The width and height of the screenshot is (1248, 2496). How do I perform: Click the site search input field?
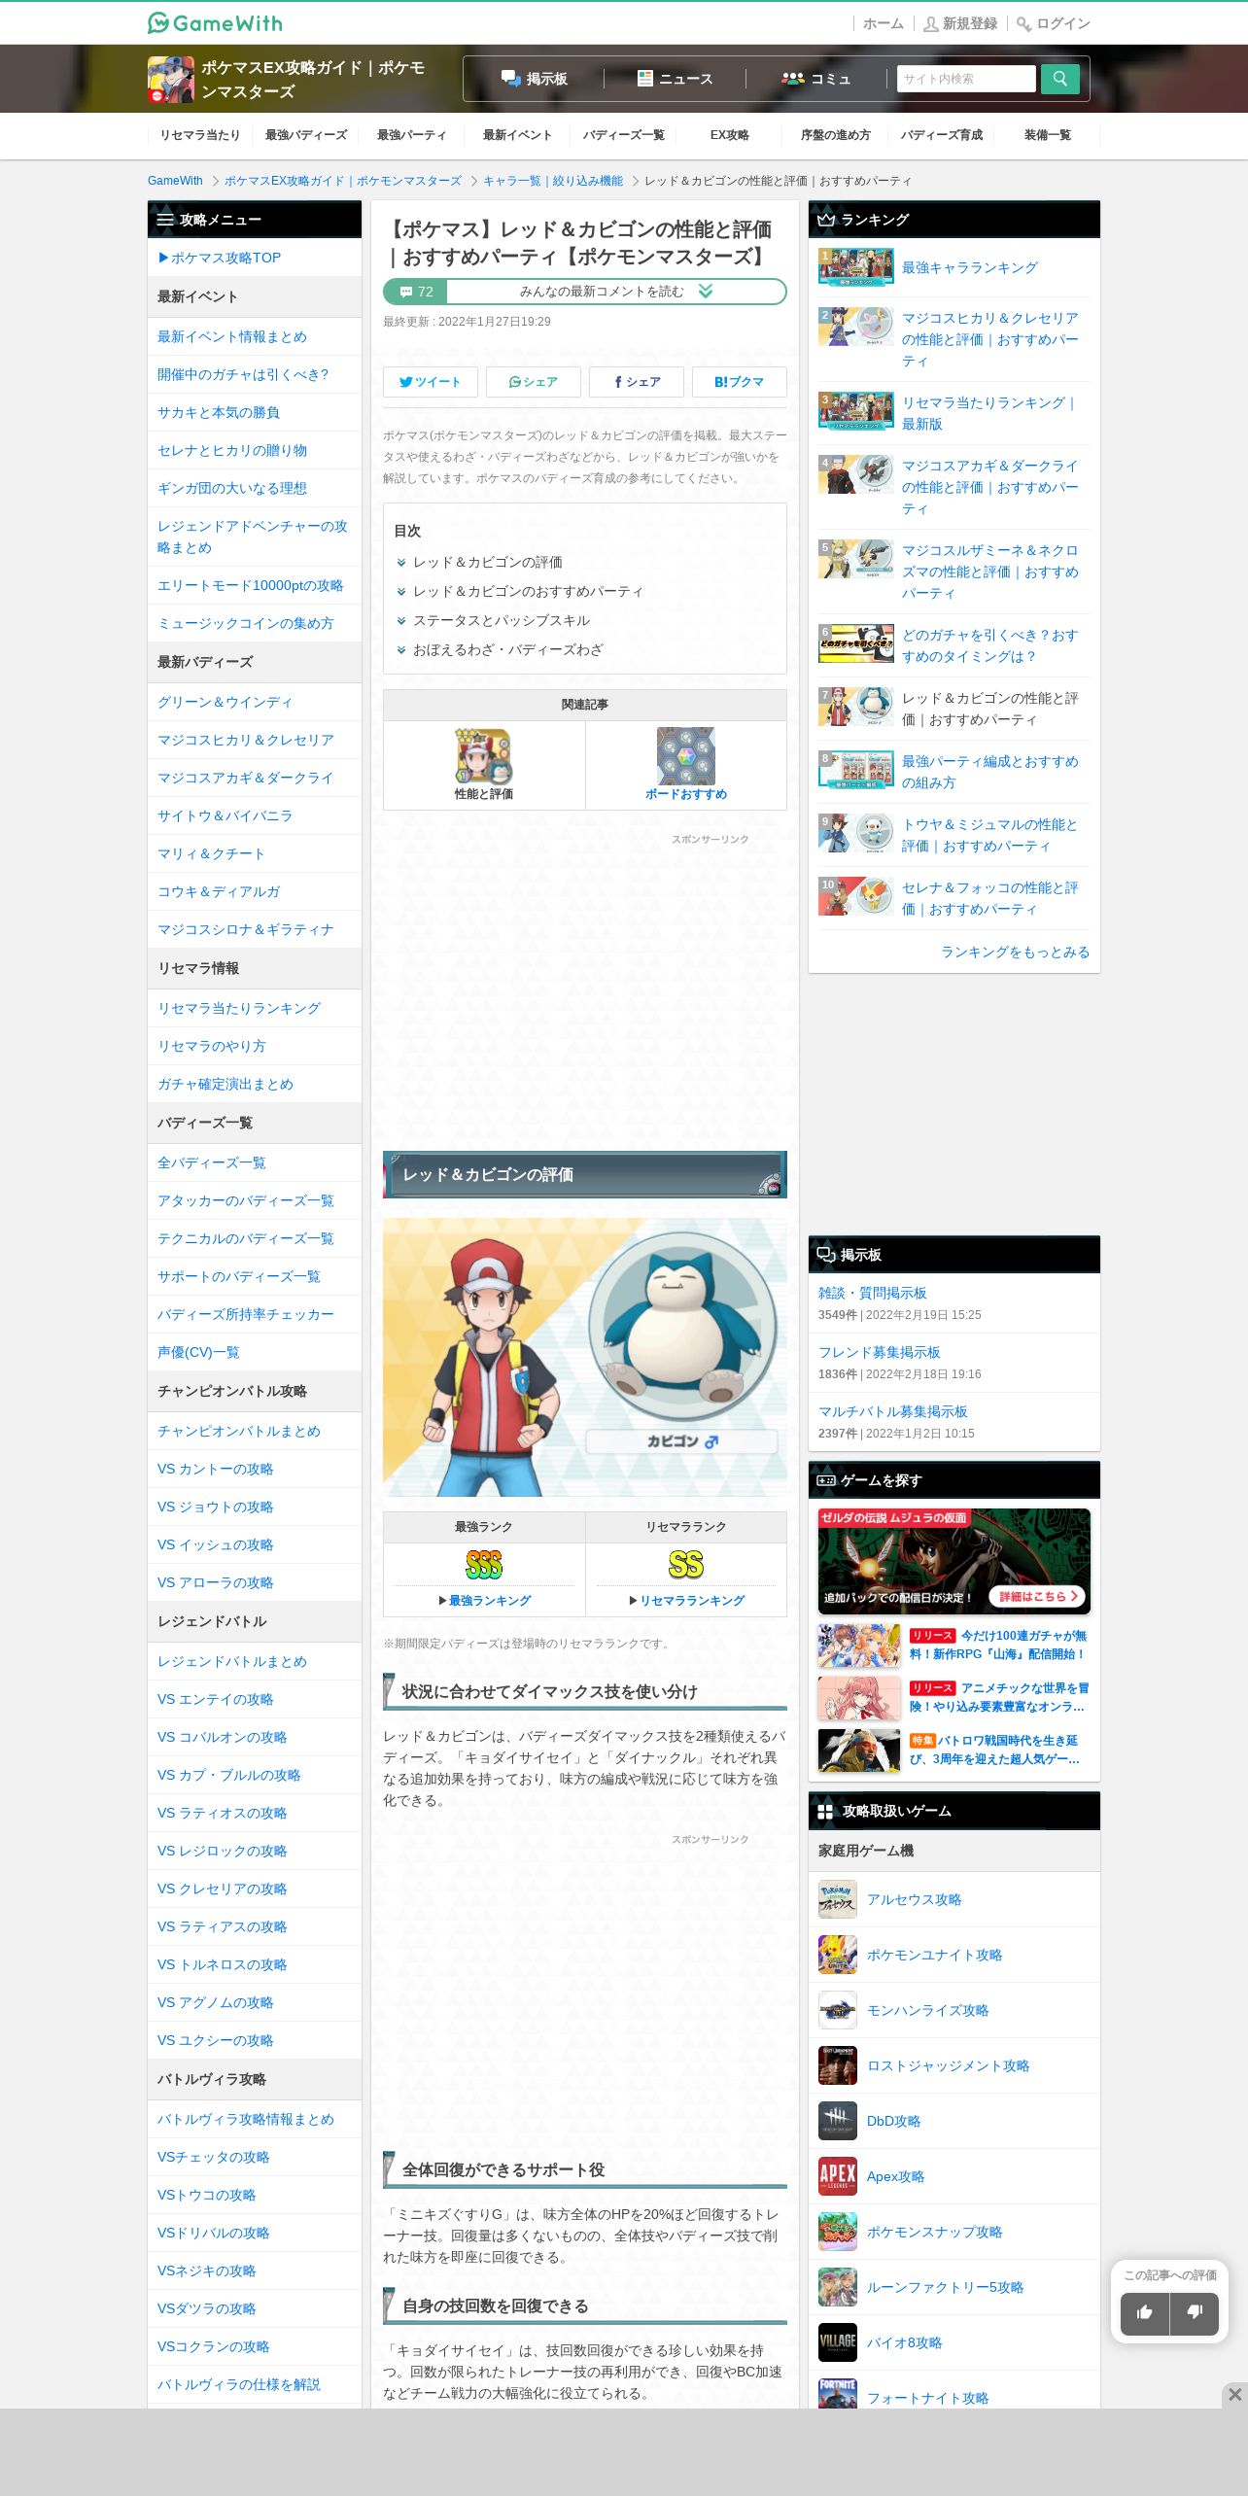tap(966, 79)
